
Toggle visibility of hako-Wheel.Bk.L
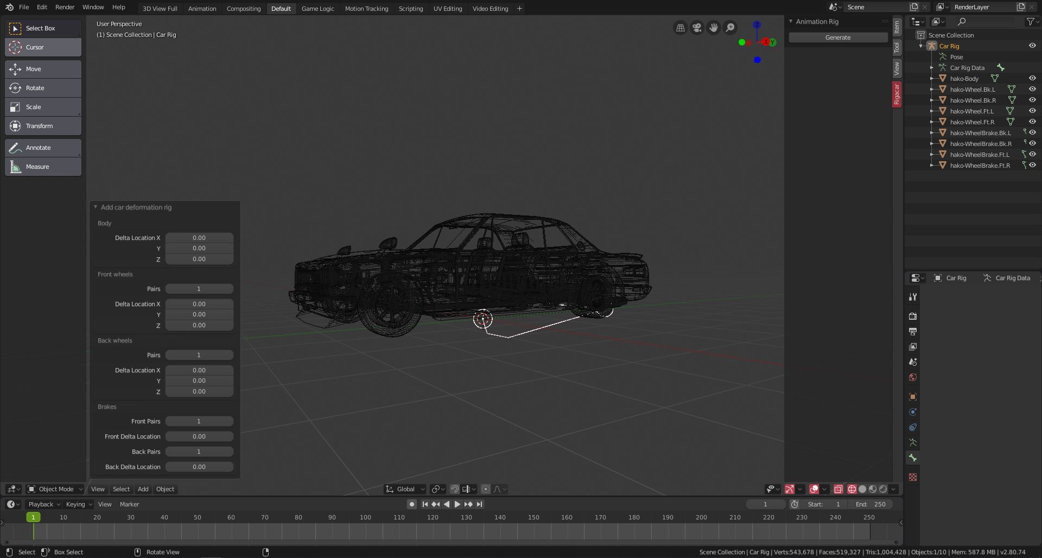[x=1032, y=89]
